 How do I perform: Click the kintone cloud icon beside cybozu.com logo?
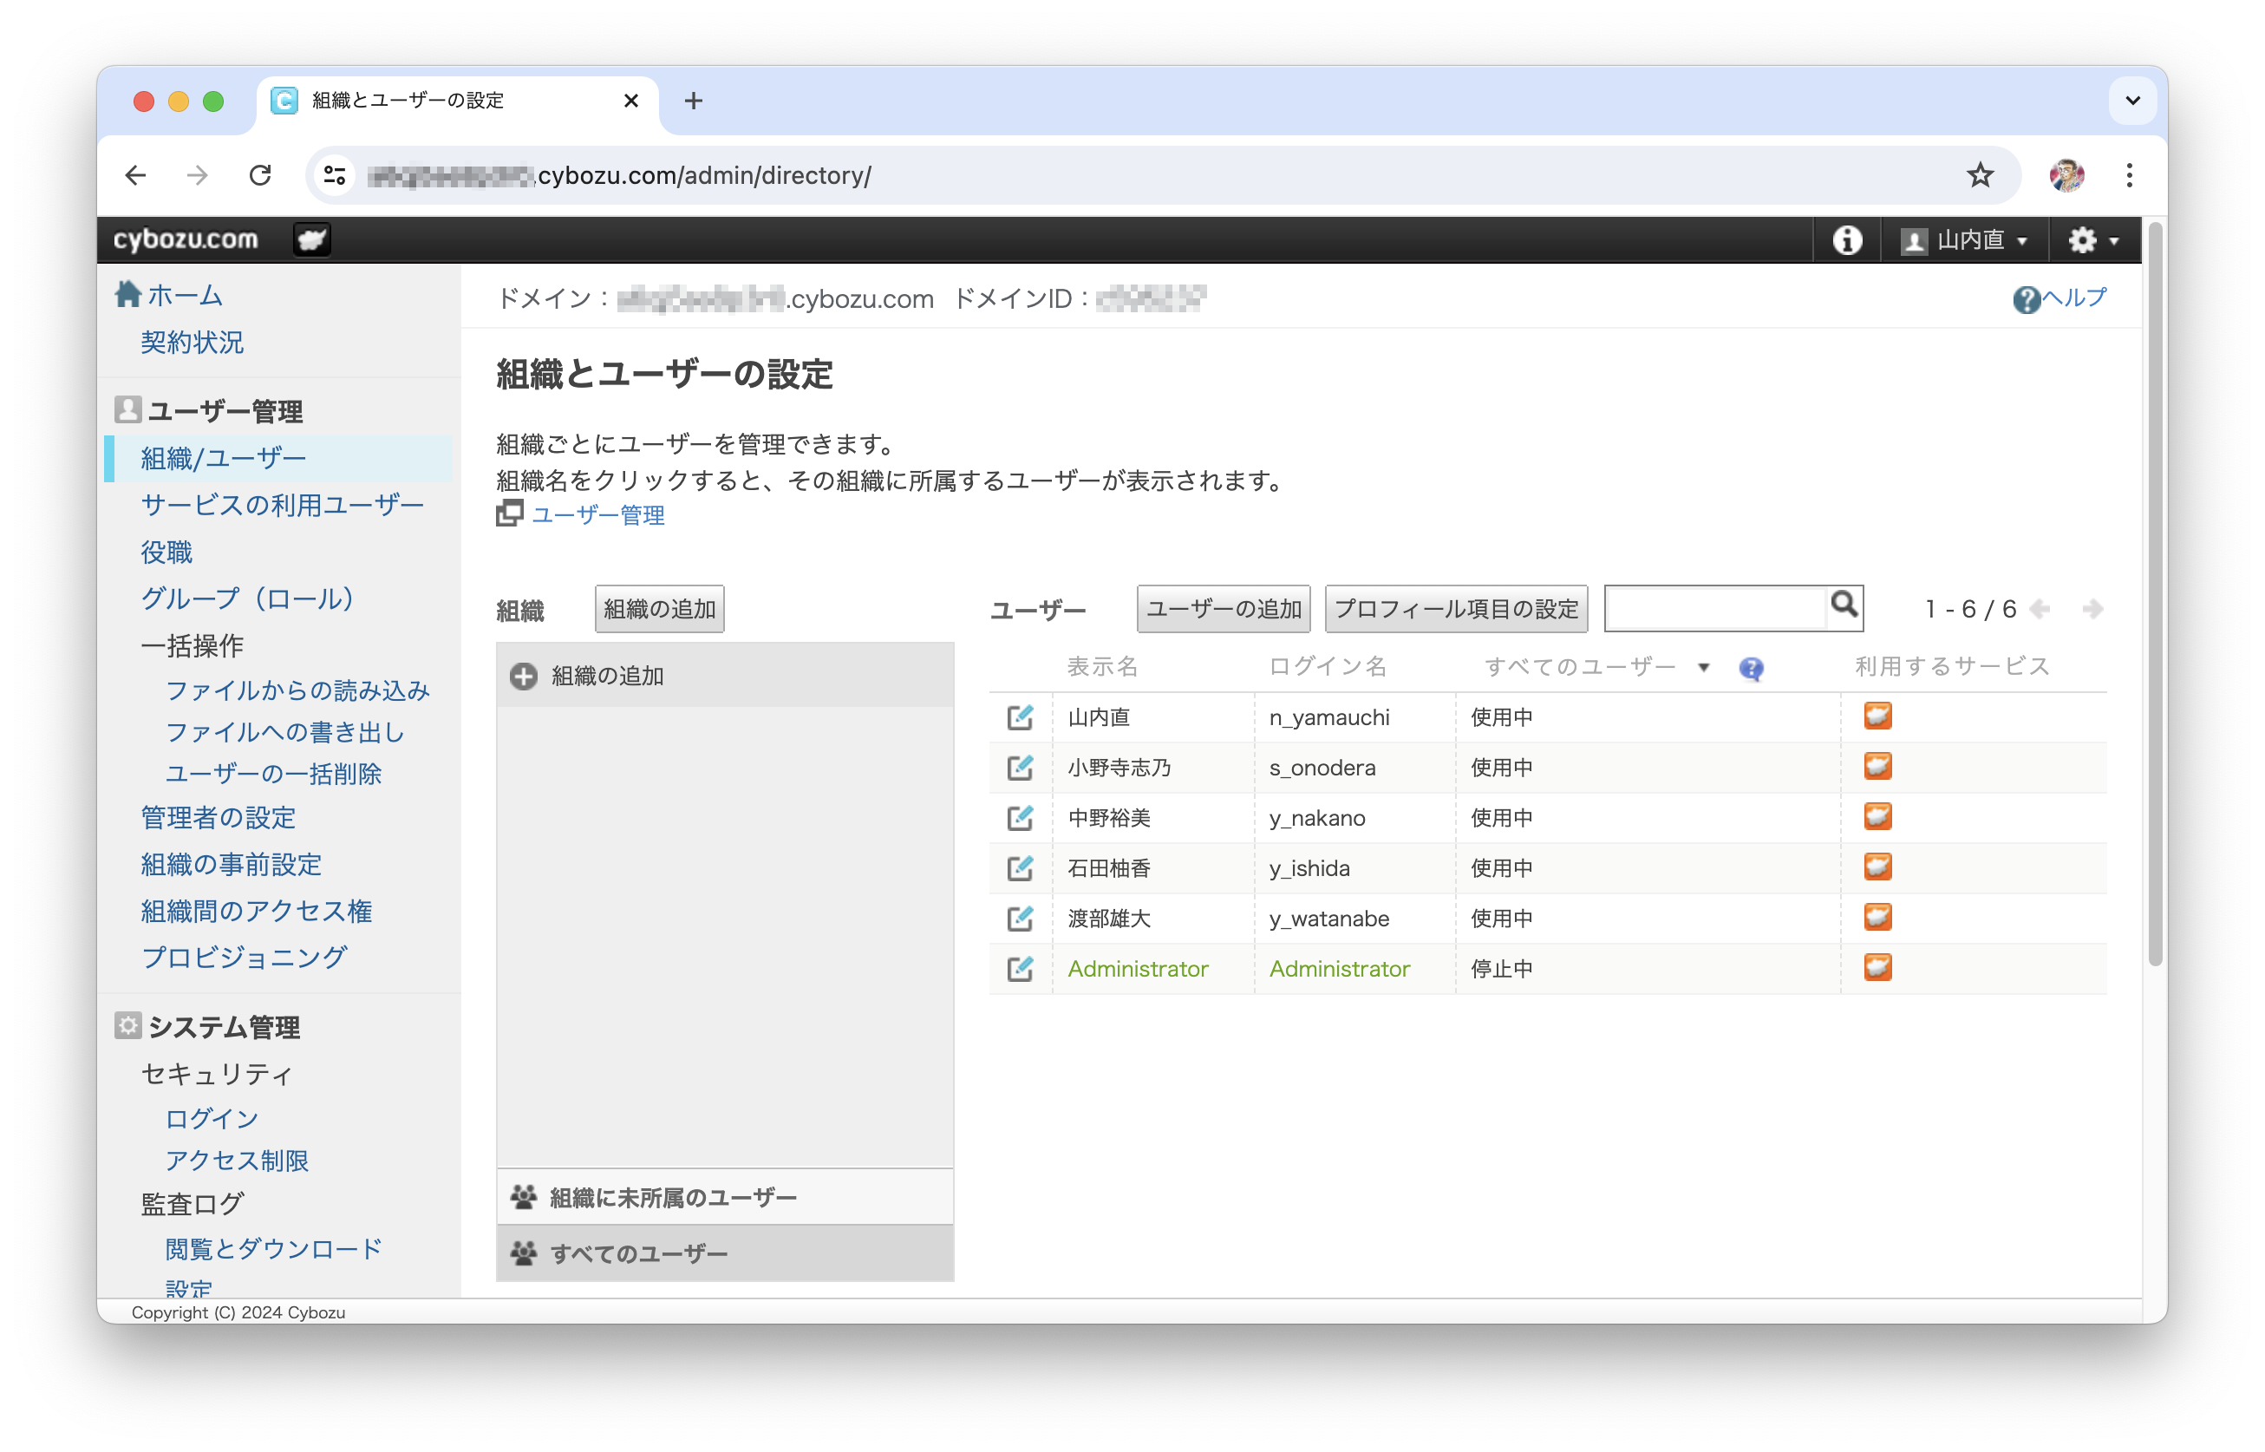click(x=312, y=239)
